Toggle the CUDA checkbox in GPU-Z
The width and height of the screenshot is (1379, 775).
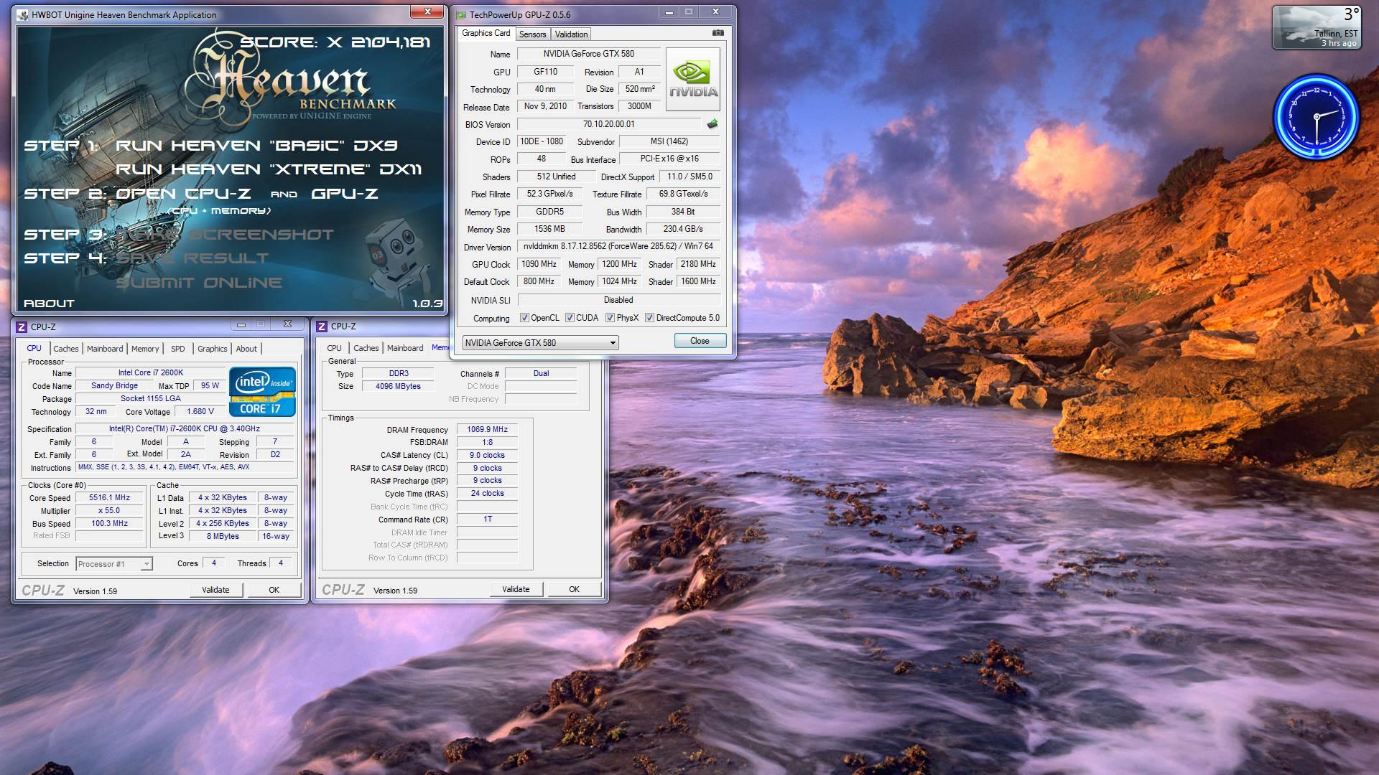[570, 318]
